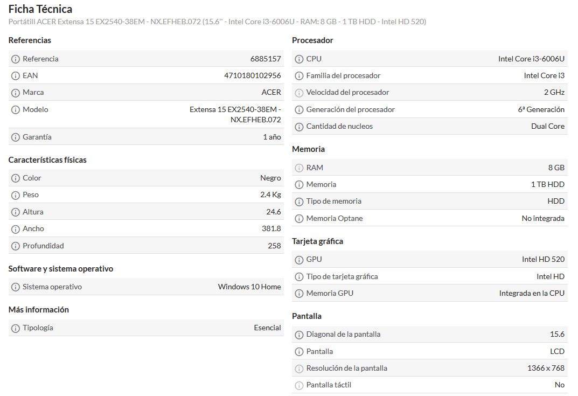Click the value Integrada en la CPU
This screenshot has width=578, height=396.
[532, 294]
